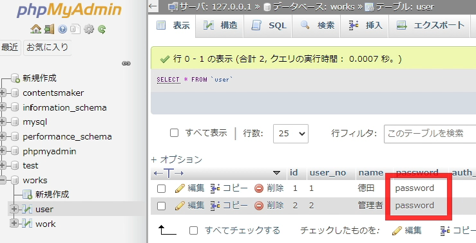
Task: Click the pencil edit icon for row 徳田
Action: [x=180, y=188]
